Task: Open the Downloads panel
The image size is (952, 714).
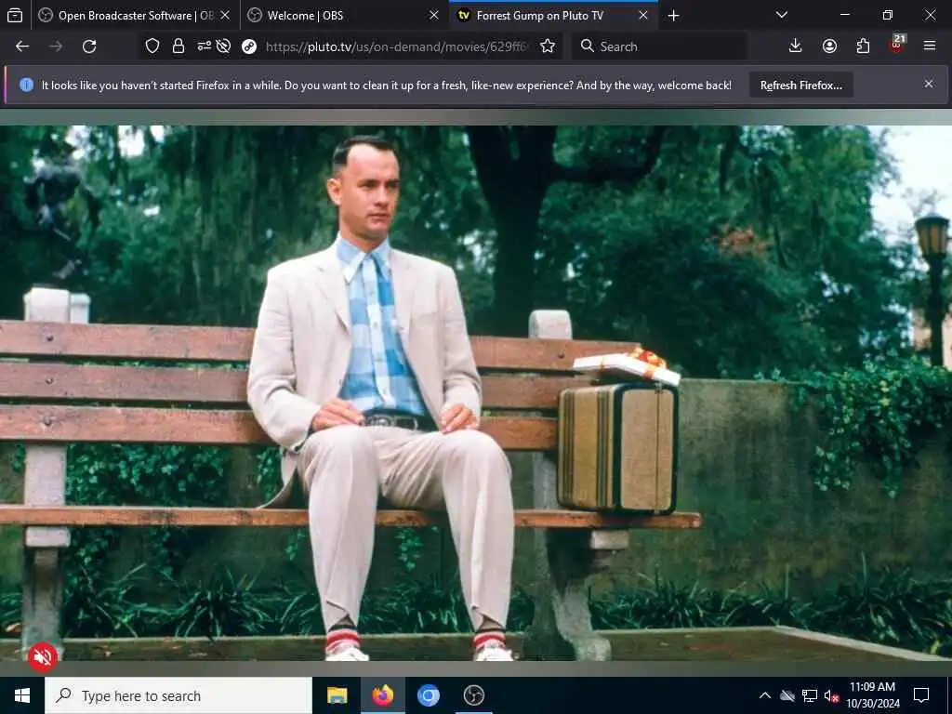Action: click(x=795, y=46)
